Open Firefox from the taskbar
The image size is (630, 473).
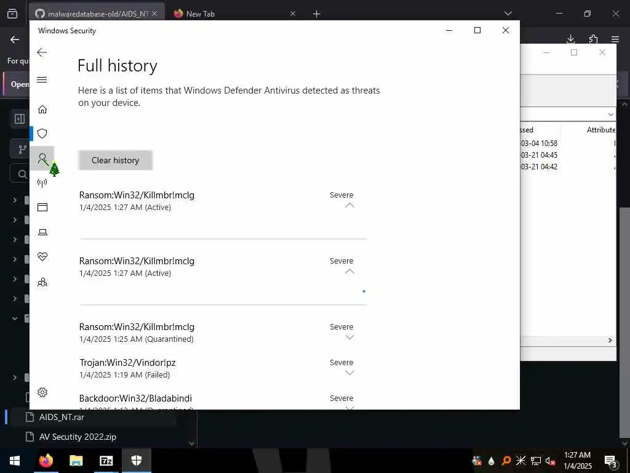46,461
